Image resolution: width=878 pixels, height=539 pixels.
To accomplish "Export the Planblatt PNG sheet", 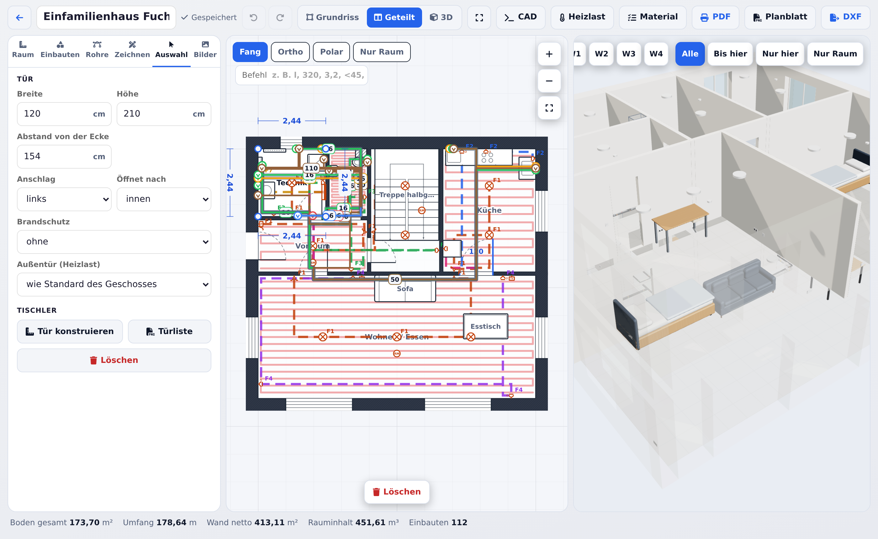I will 780,17.
